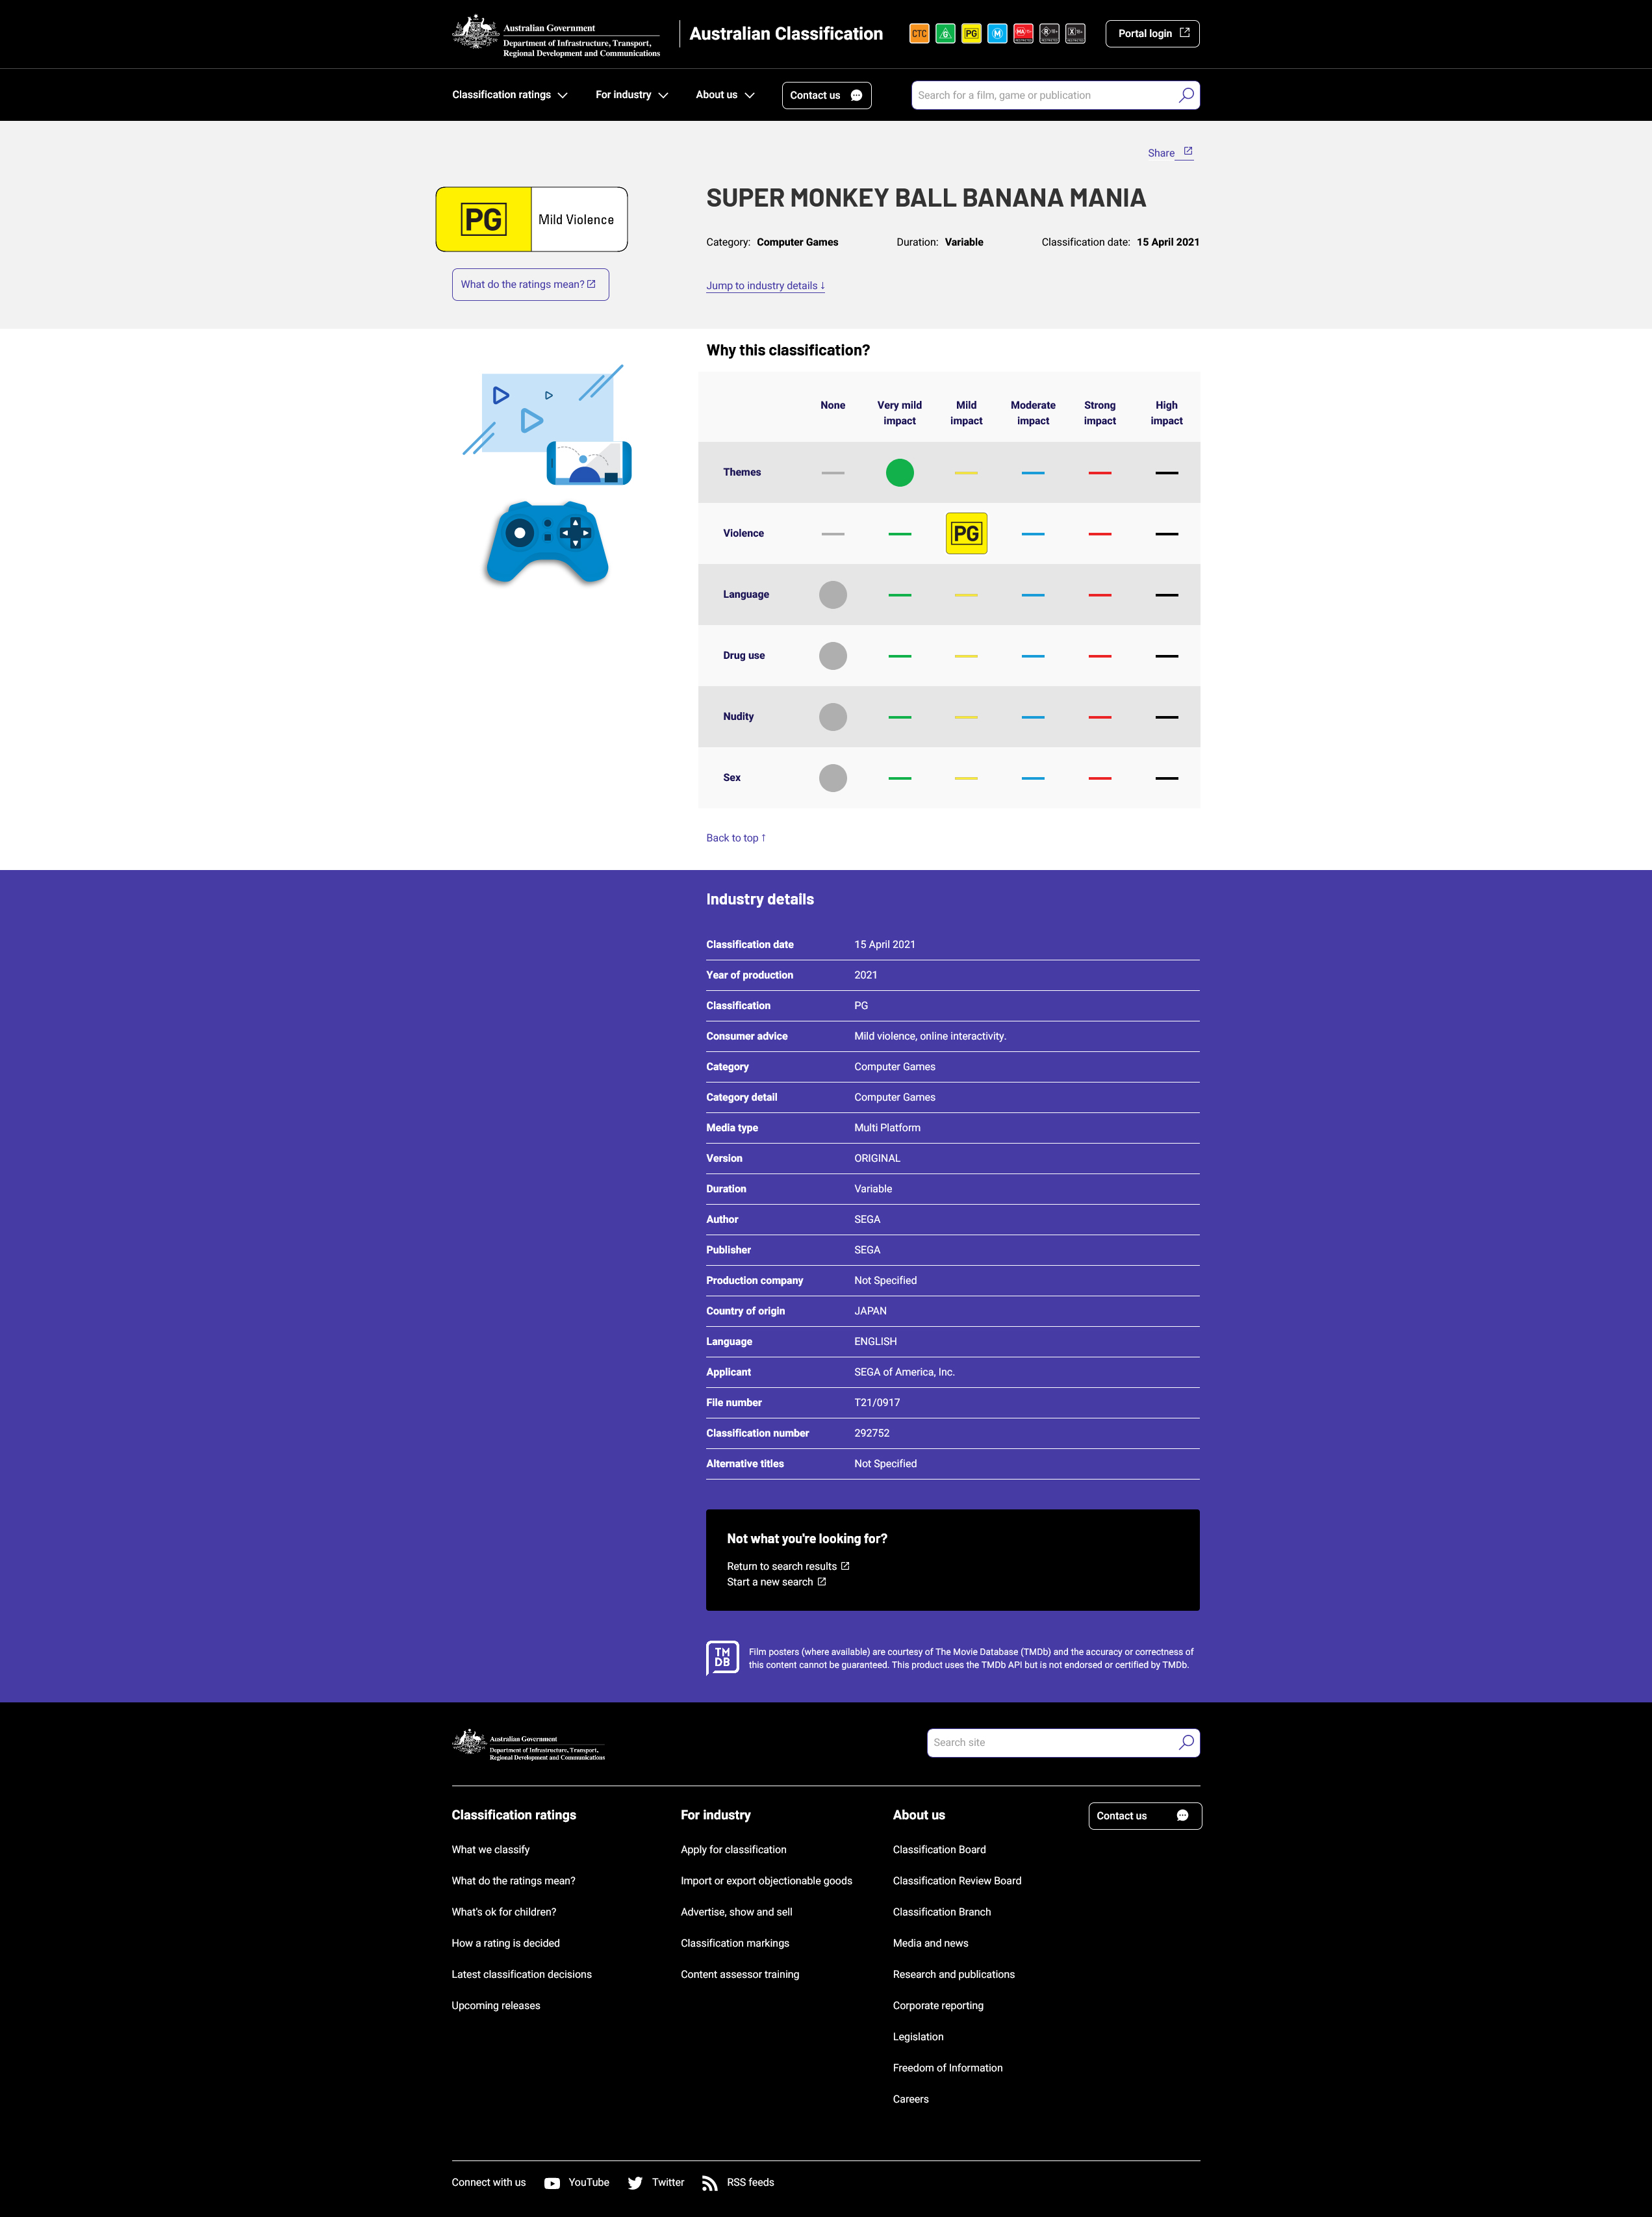The width and height of the screenshot is (1652, 2217).
Task: Click the X18+ rating icon in the header
Action: click(1075, 34)
